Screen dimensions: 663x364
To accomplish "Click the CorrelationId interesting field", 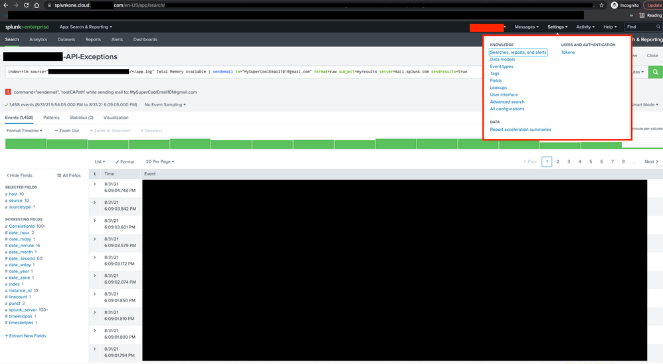I will pyautogui.click(x=21, y=227).
